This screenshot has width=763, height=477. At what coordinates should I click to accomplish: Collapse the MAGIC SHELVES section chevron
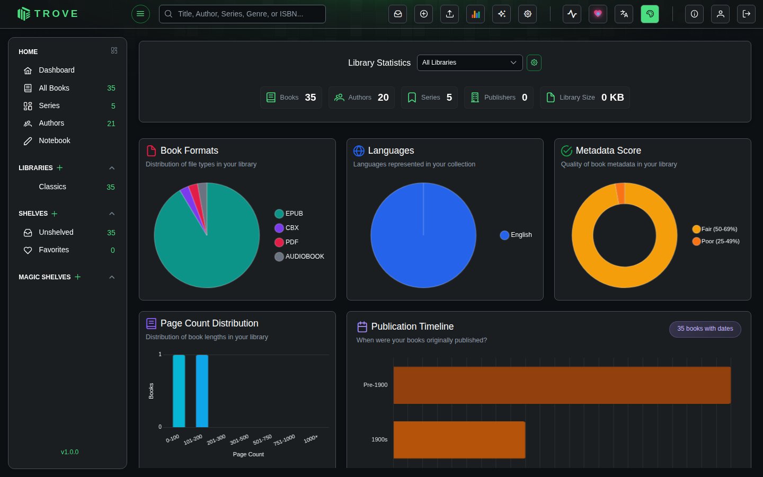[x=112, y=277]
